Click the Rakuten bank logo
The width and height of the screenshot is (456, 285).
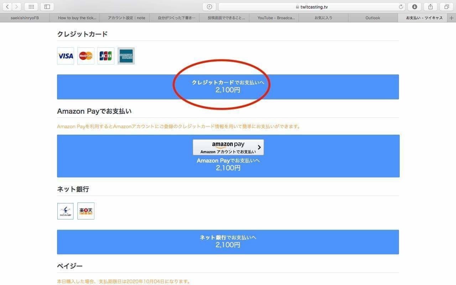tap(86, 211)
